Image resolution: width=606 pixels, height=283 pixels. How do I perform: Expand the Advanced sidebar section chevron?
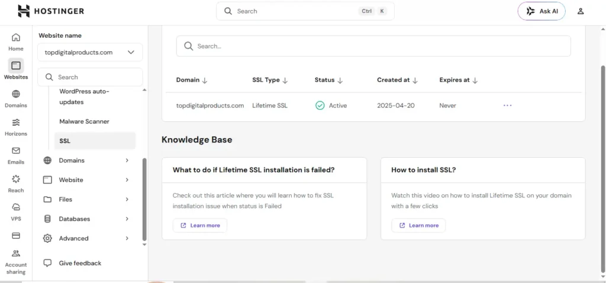[127, 238]
